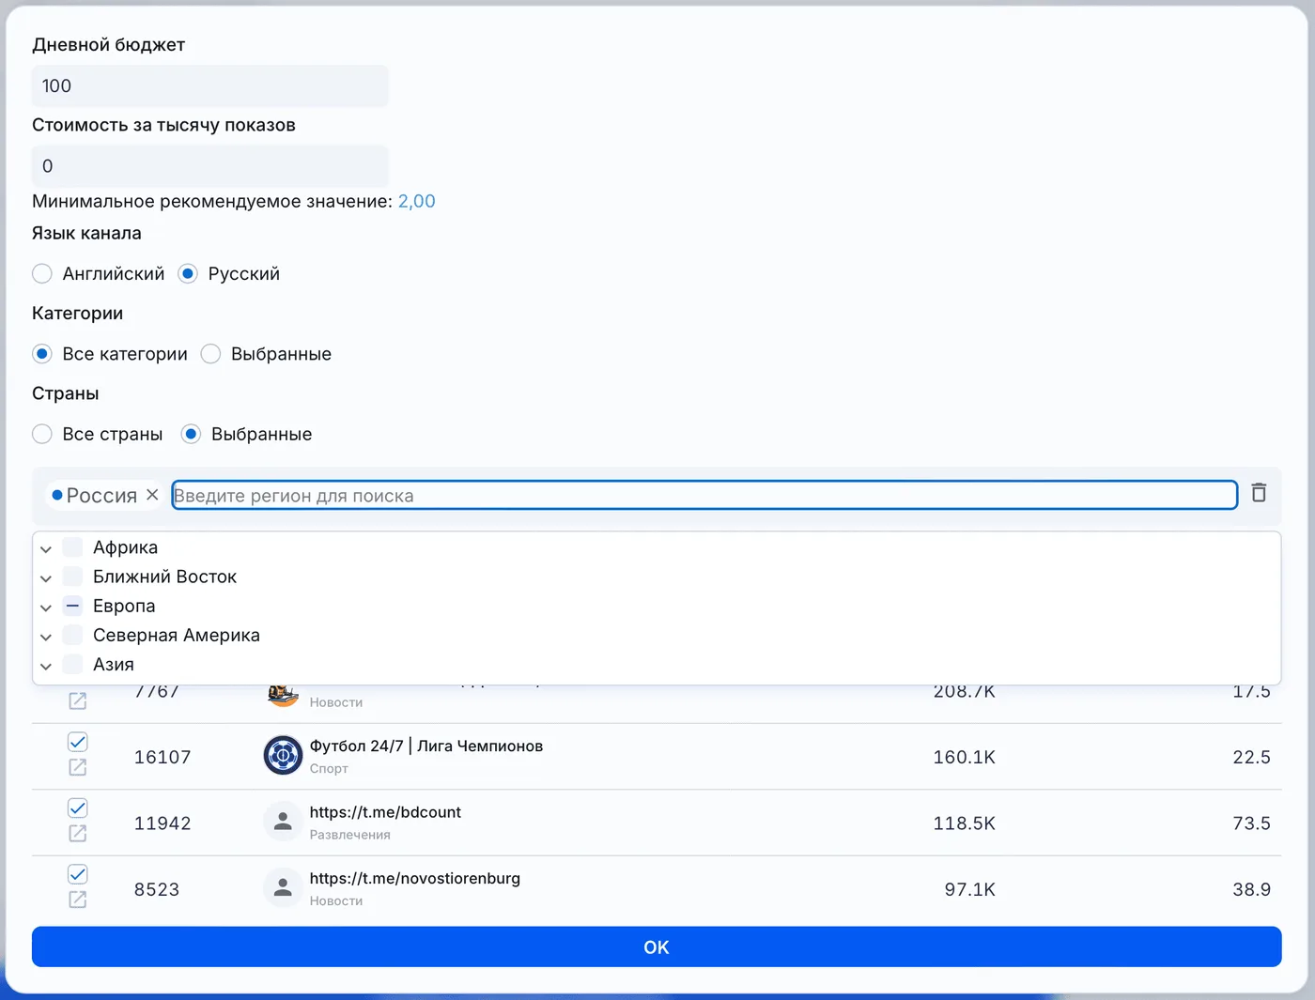Uncheck the Футбол 24/7 channel checkbox

coord(78,742)
